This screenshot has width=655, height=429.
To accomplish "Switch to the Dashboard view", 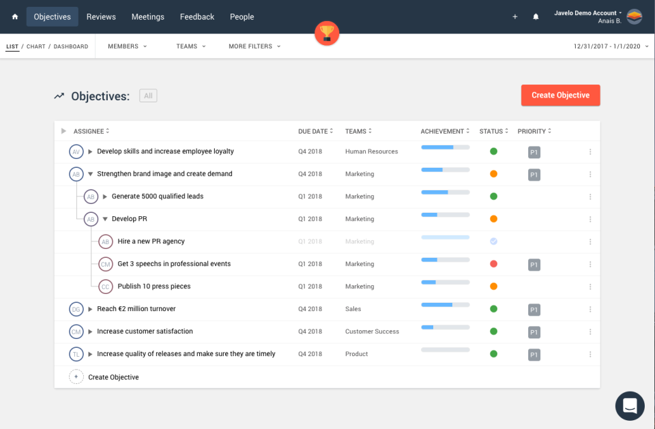I will click(x=70, y=46).
